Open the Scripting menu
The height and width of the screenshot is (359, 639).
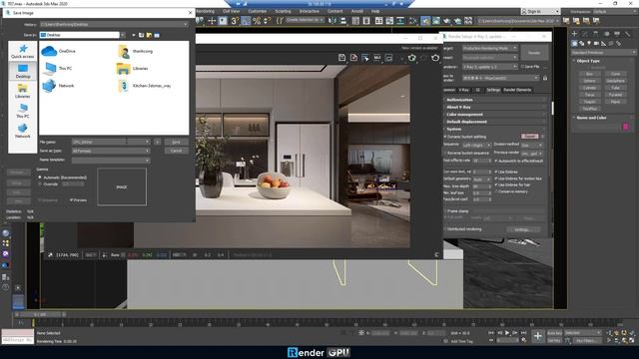pos(283,11)
